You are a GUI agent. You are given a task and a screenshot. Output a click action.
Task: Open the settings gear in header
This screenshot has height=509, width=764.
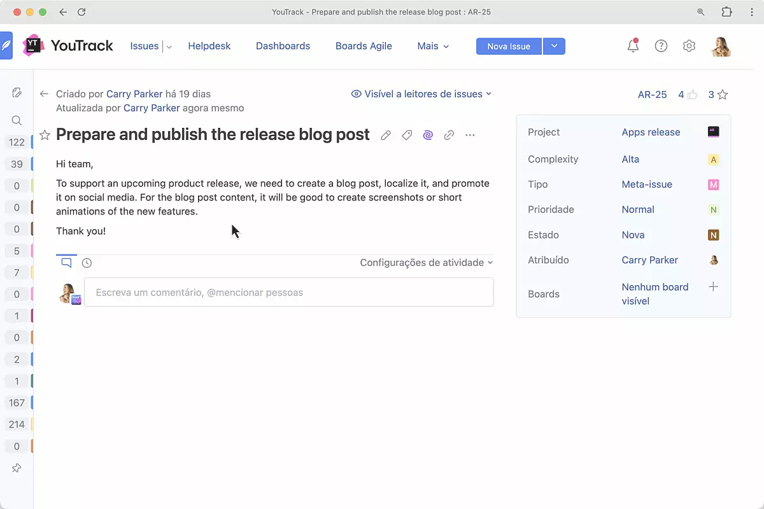689,46
